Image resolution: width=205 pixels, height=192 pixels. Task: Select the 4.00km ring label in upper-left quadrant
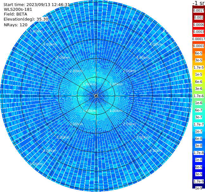click(x=49, y=44)
